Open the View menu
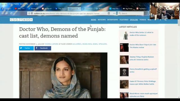 coord(11,4)
